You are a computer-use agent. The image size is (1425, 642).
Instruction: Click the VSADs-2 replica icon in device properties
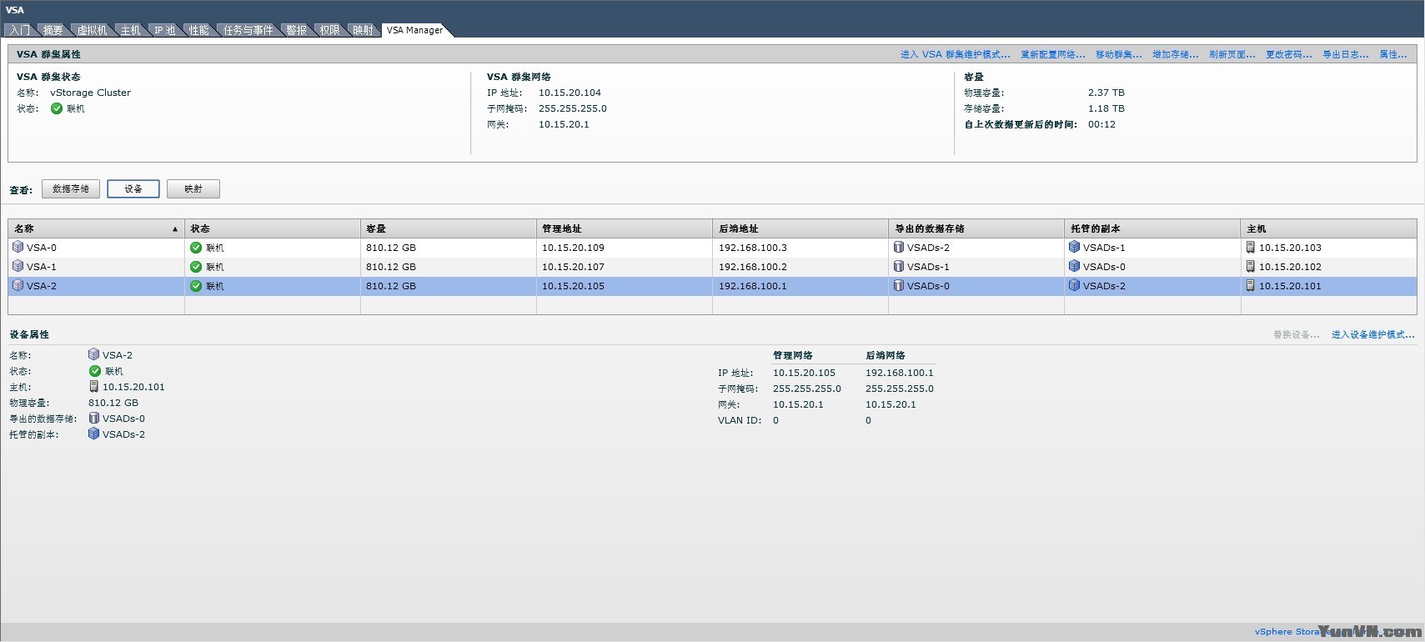coord(94,434)
